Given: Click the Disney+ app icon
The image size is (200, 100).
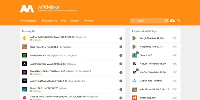Looking at the screenshot, I should 24,89.
